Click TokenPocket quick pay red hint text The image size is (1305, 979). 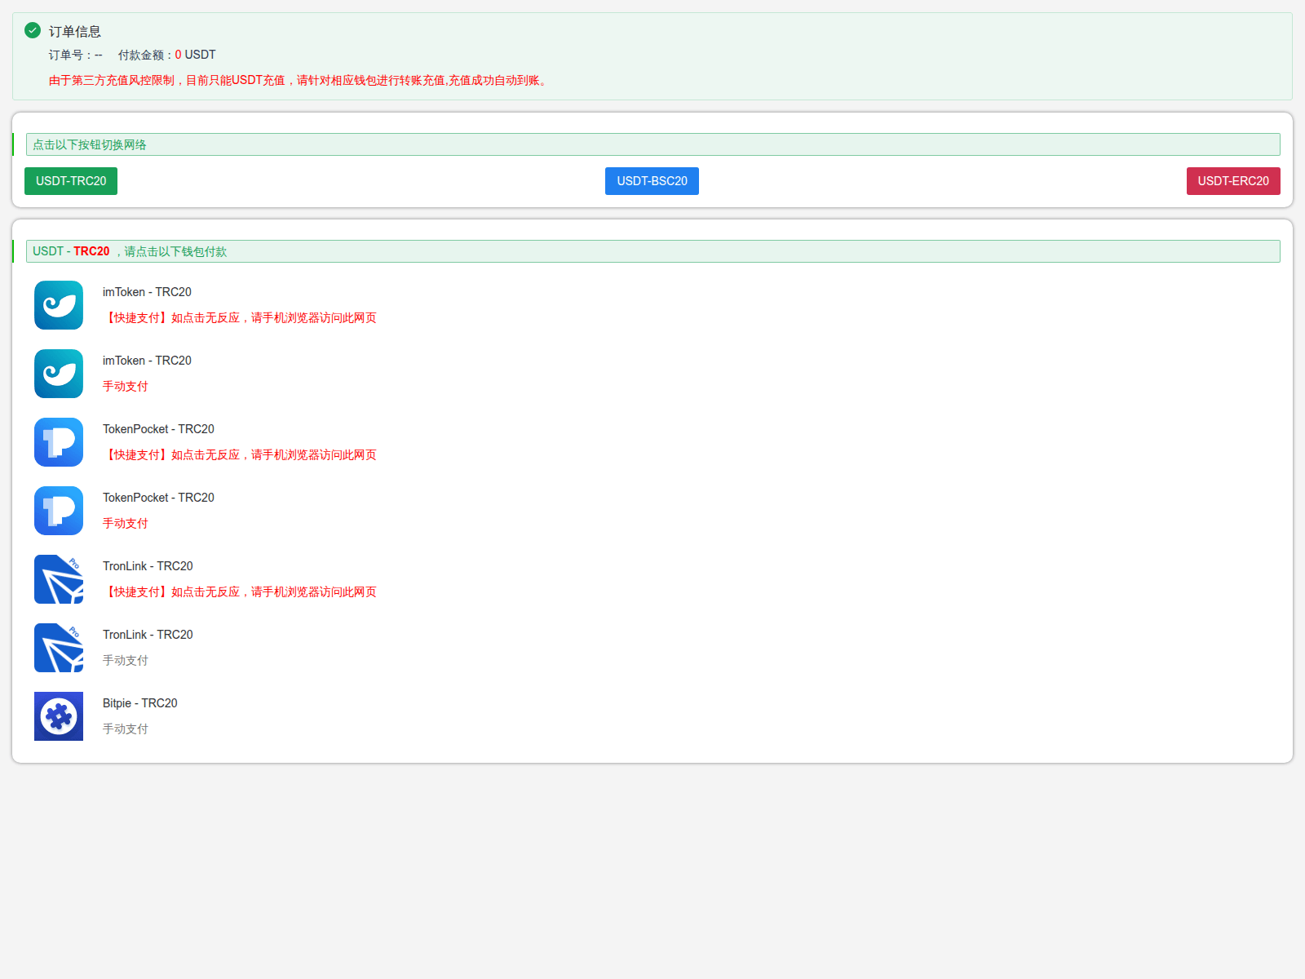pos(240,455)
